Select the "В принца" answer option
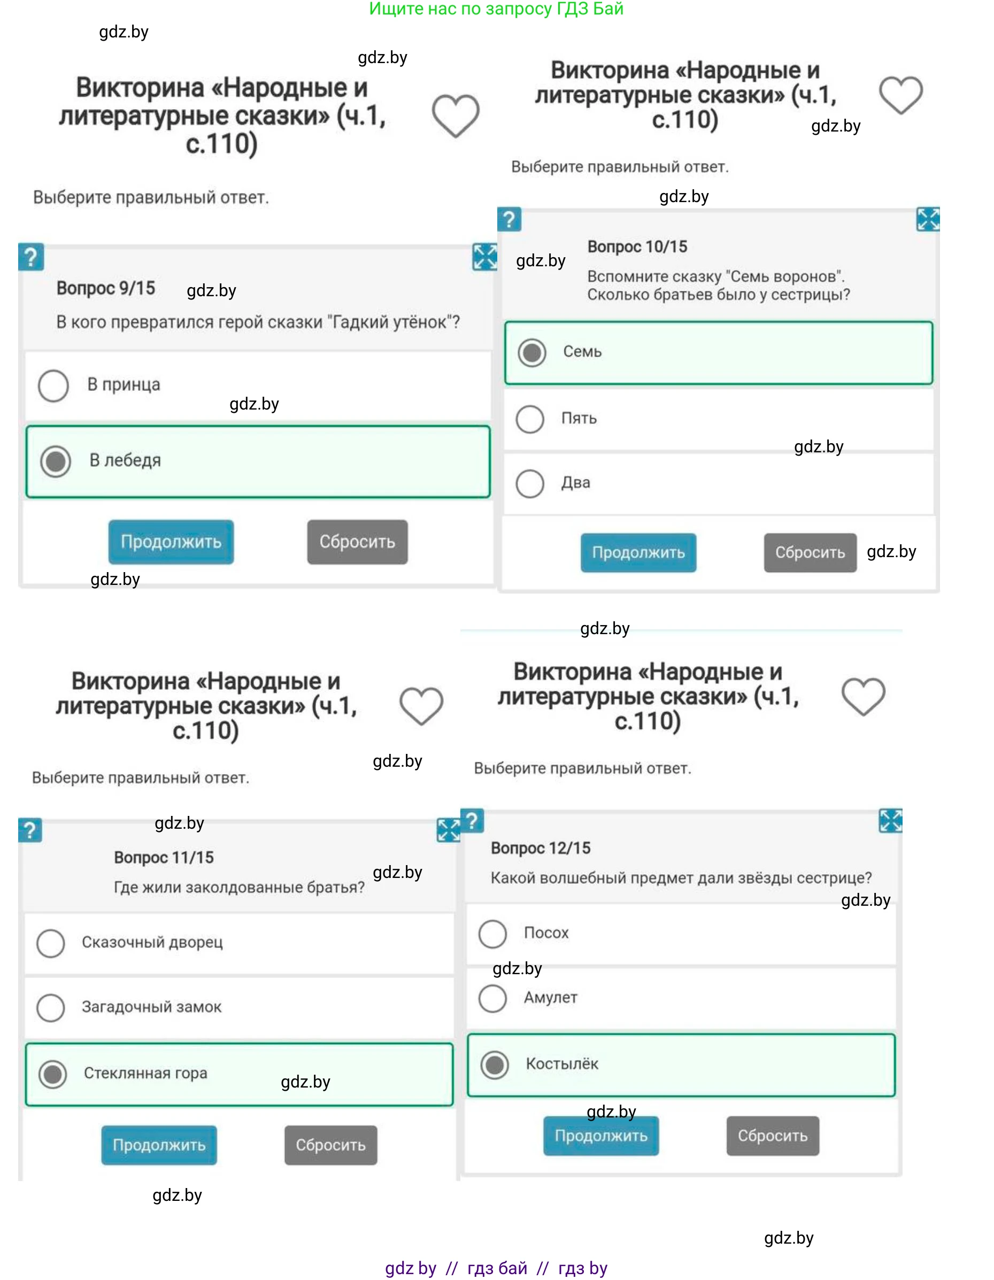Viewport: 994px width, 1280px height. [x=53, y=385]
